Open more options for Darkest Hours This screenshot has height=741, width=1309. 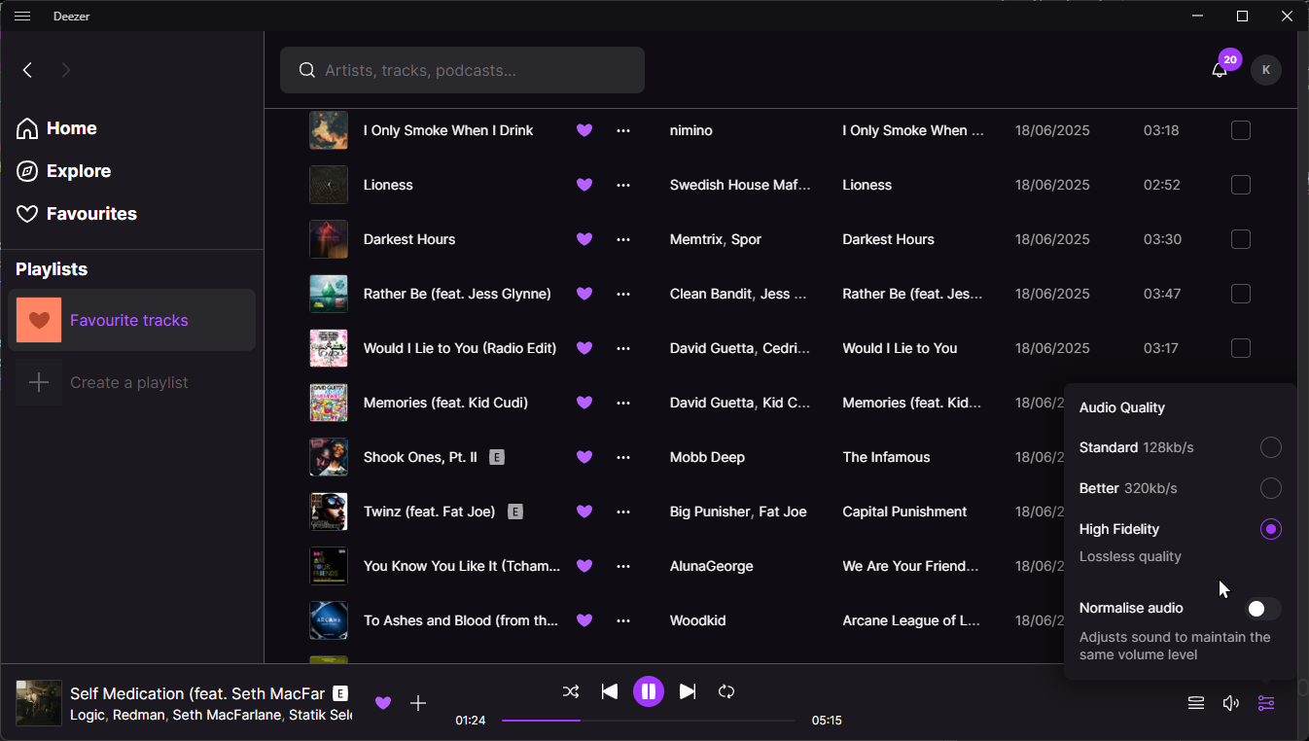623,239
